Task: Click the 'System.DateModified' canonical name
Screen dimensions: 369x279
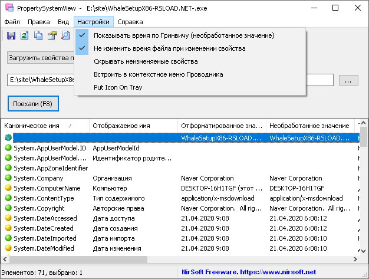Action: 44,248
